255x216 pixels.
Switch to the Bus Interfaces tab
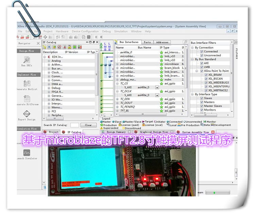coord(129,42)
